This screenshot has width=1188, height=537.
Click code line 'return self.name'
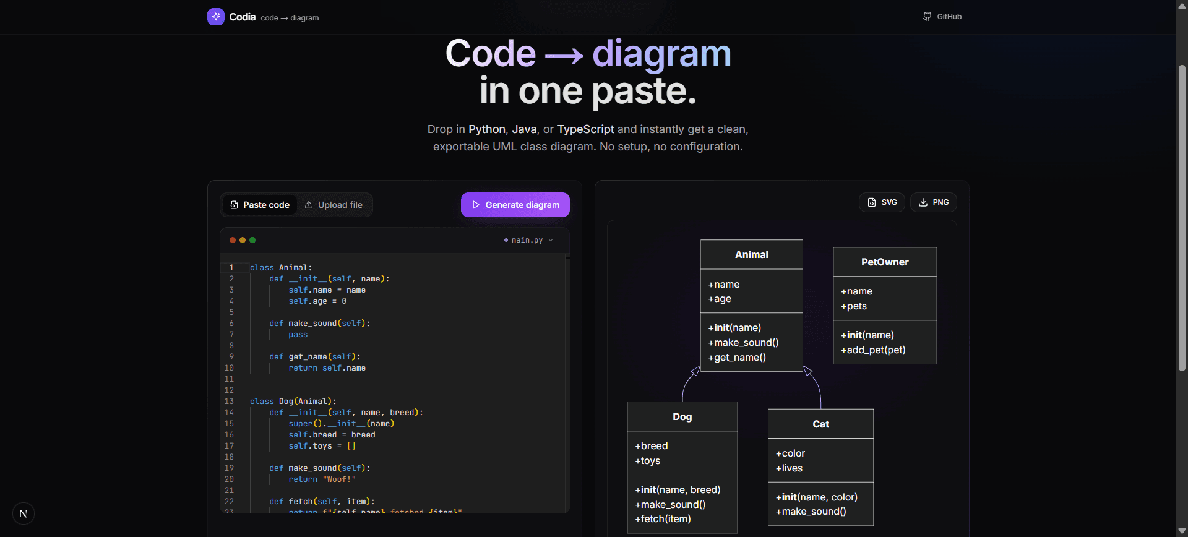(x=327, y=368)
